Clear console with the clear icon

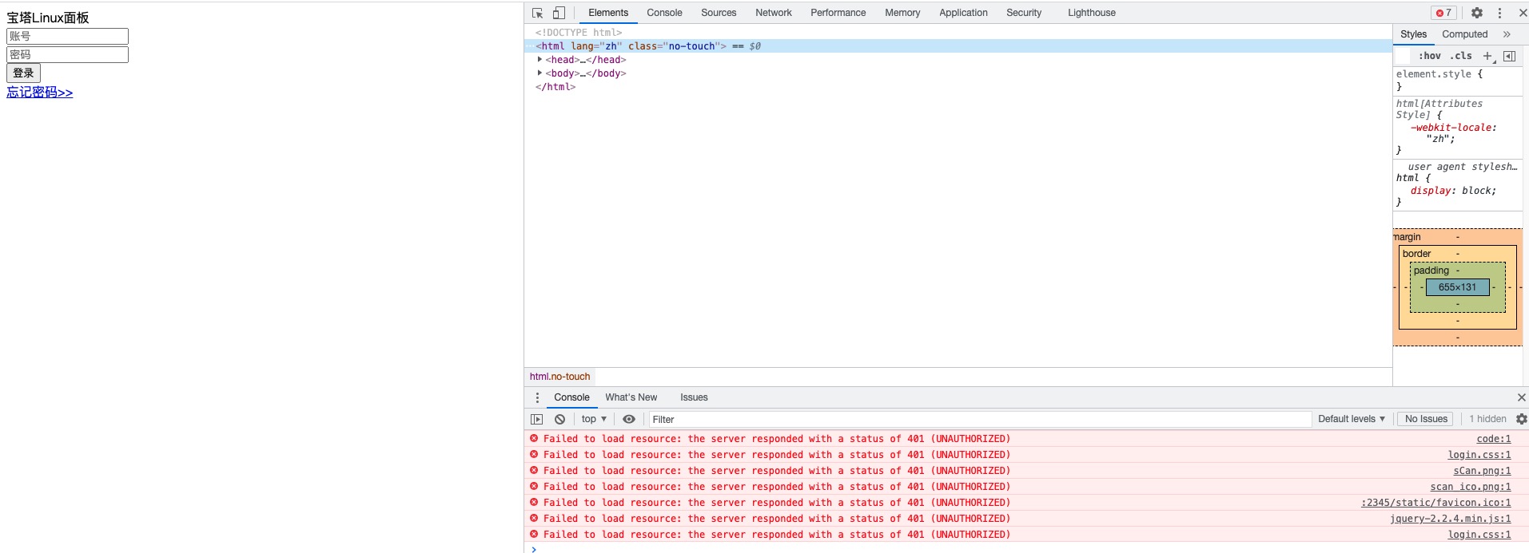pyautogui.click(x=559, y=419)
